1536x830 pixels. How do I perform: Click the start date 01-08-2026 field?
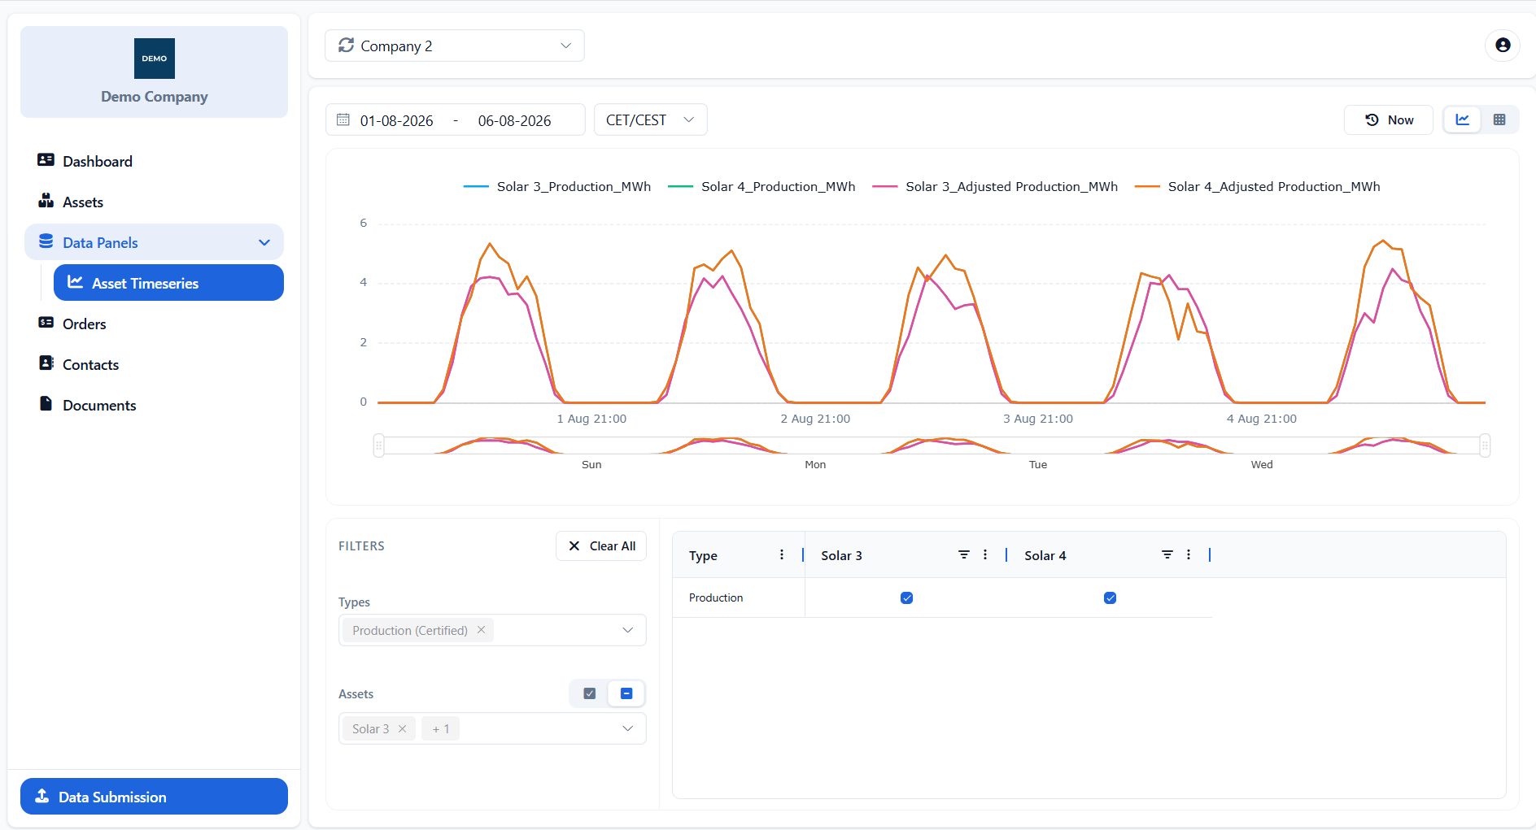[397, 120]
